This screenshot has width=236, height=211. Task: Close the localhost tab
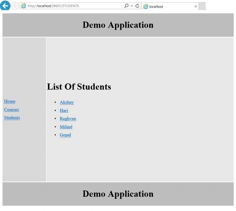[196, 6]
